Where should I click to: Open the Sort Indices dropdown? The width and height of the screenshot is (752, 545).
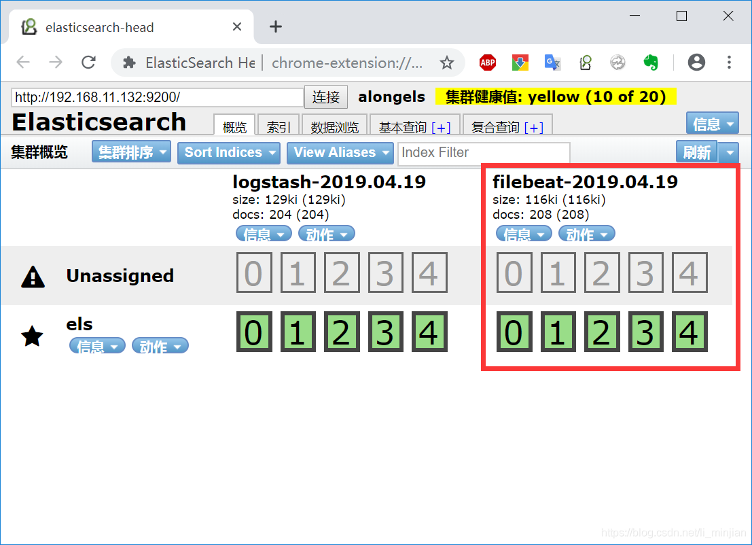[229, 153]
